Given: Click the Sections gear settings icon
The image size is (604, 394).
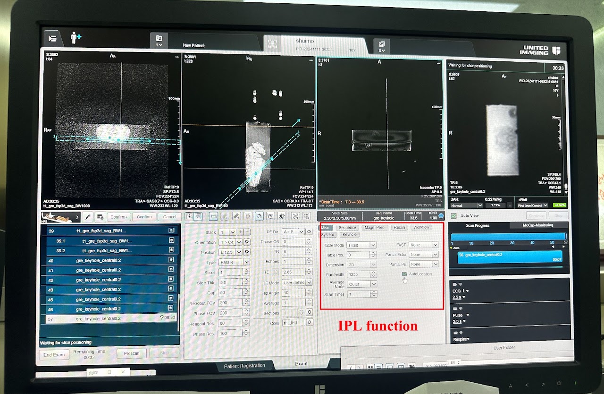Looking at the screenshot, I should tap(309, 312).
